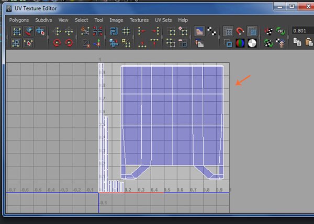The width and height of the screenshot is (314, 224).
Task: Open the Help menu
Action: click(183, 20)
